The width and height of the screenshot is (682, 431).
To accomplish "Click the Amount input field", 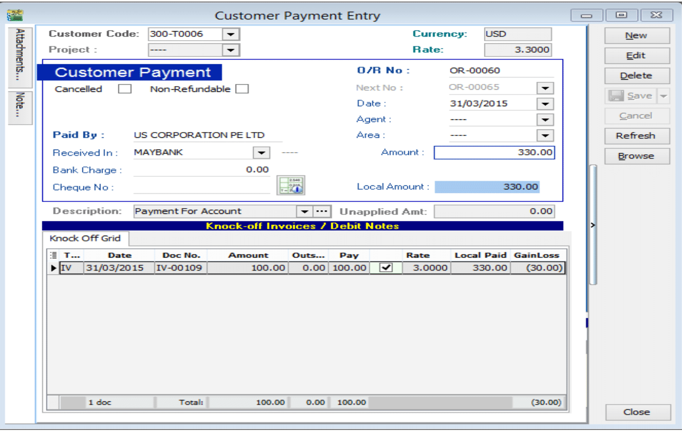I will point(494,153).
